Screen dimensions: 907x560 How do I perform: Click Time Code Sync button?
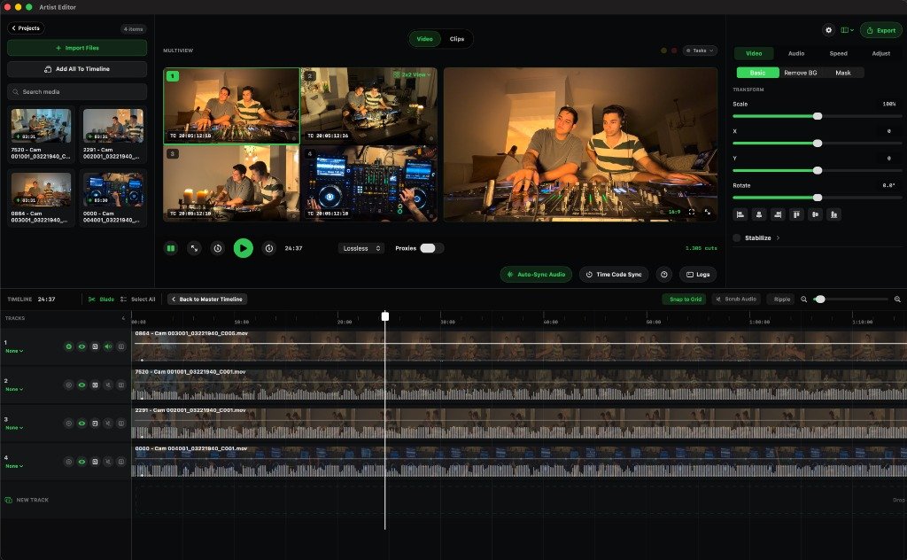(614, 274)
